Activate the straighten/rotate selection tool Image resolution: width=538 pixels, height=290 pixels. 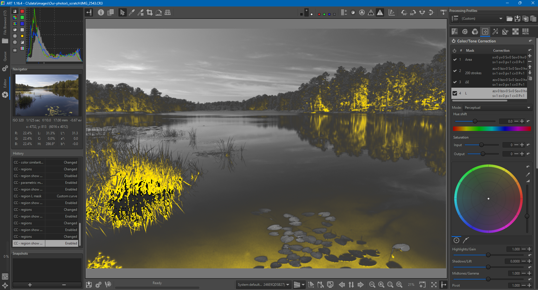(x=159, y=12)
